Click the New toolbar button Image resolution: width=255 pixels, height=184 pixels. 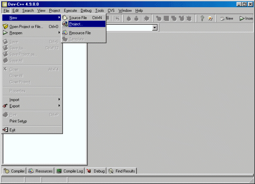[227, 18]
